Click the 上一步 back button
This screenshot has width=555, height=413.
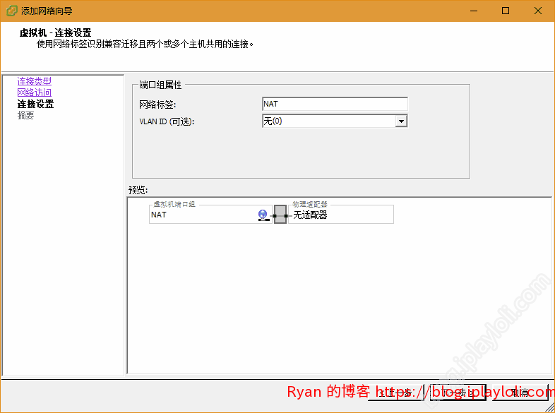(395, 393)
